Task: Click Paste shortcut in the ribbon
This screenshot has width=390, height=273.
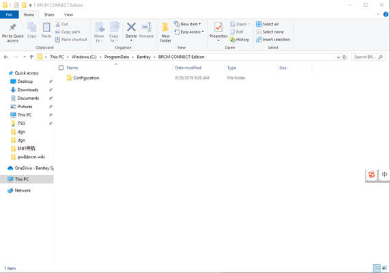Action: coord(71,40)
